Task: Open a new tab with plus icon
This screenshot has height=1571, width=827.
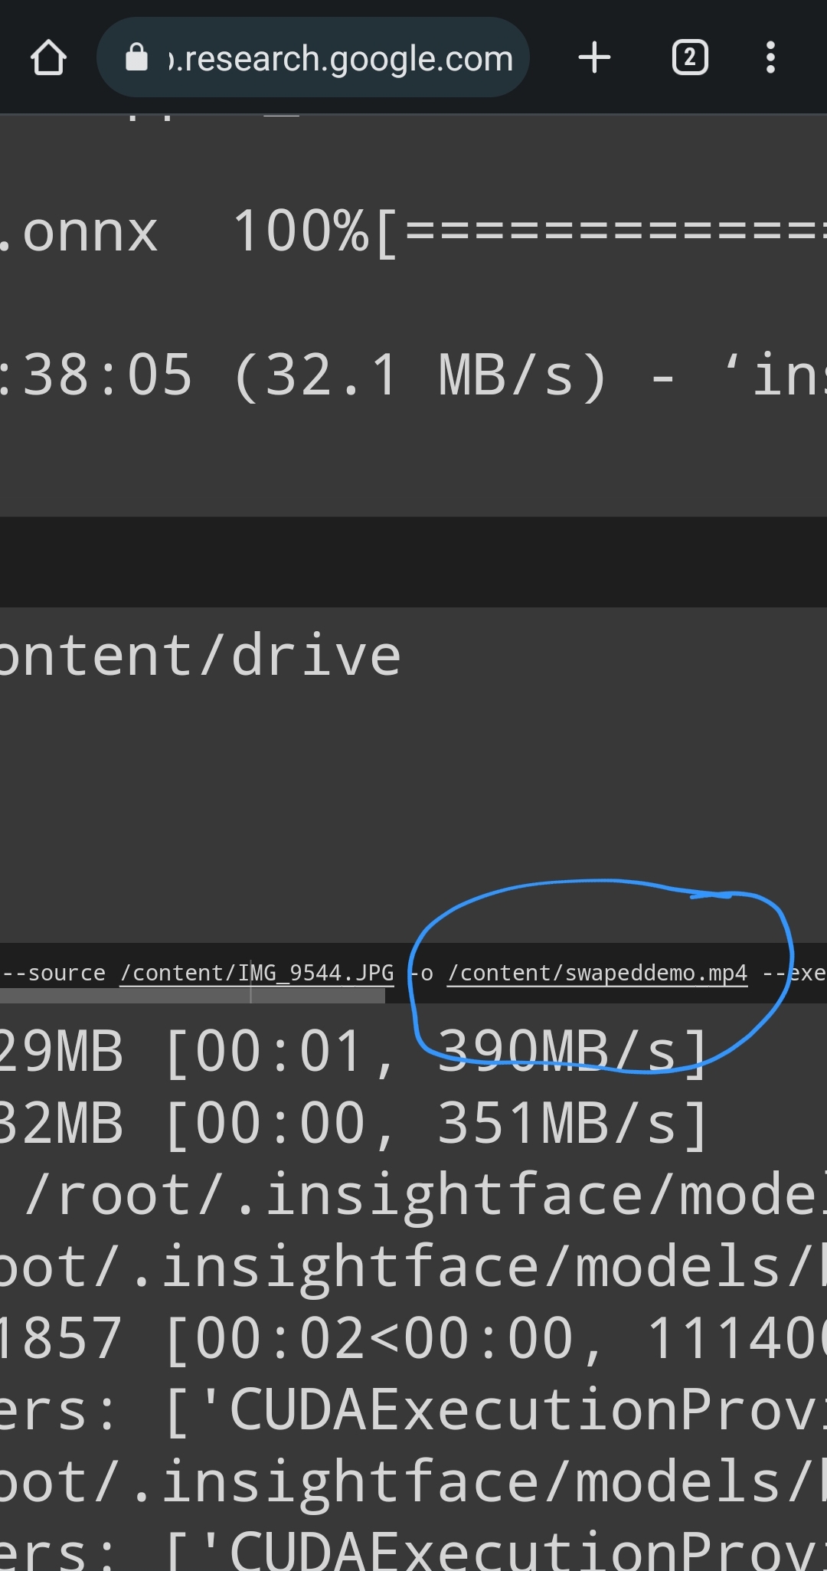Action: click(594, 57)
